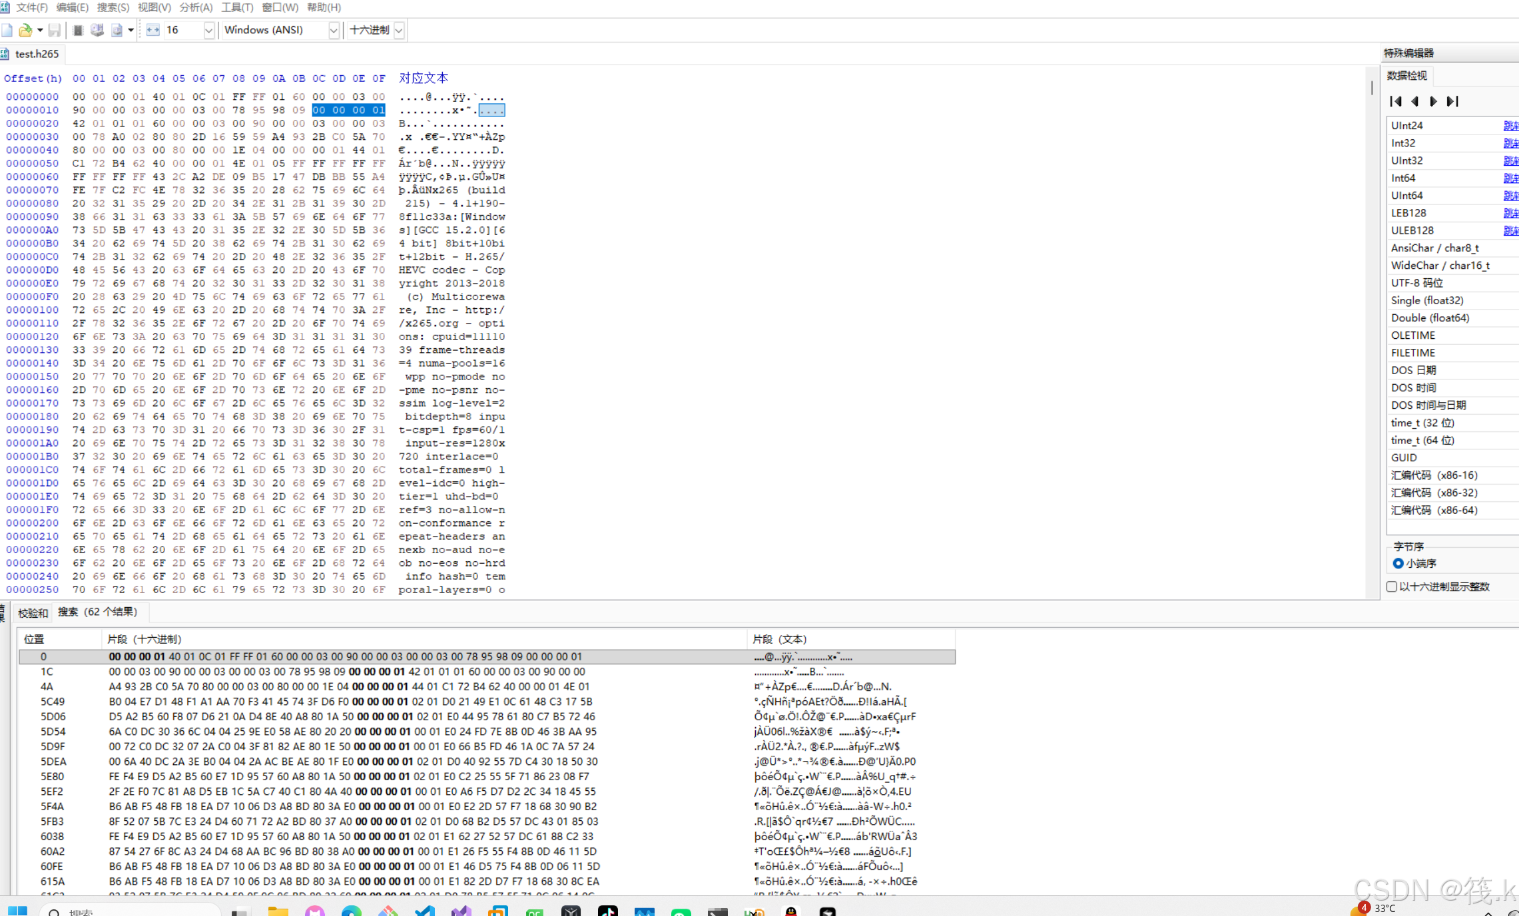Jump to last byte in data inspector
Viewport: 1519px width, 916px height.
pos(1453,101)
